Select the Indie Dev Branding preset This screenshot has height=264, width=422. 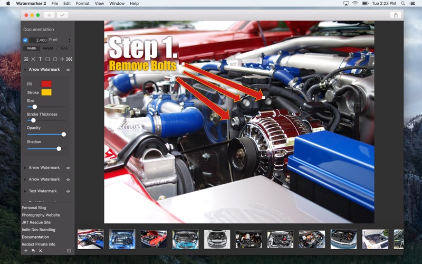pos(39,230)
